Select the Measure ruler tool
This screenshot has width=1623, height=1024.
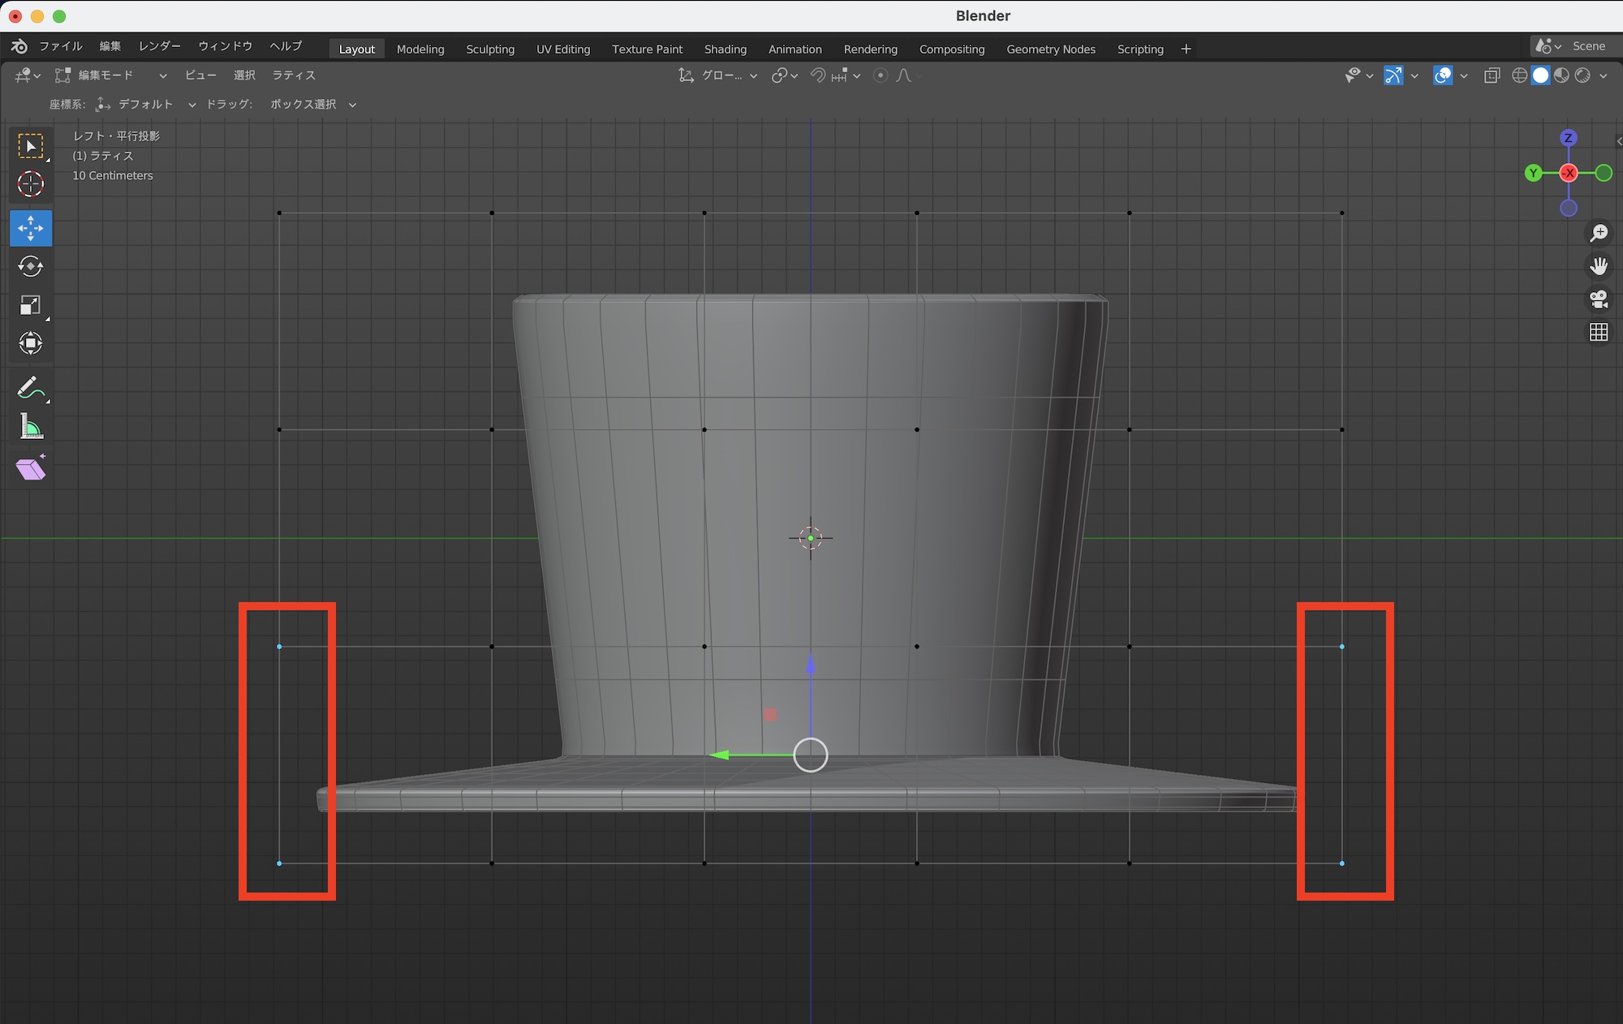pos(31,427)
